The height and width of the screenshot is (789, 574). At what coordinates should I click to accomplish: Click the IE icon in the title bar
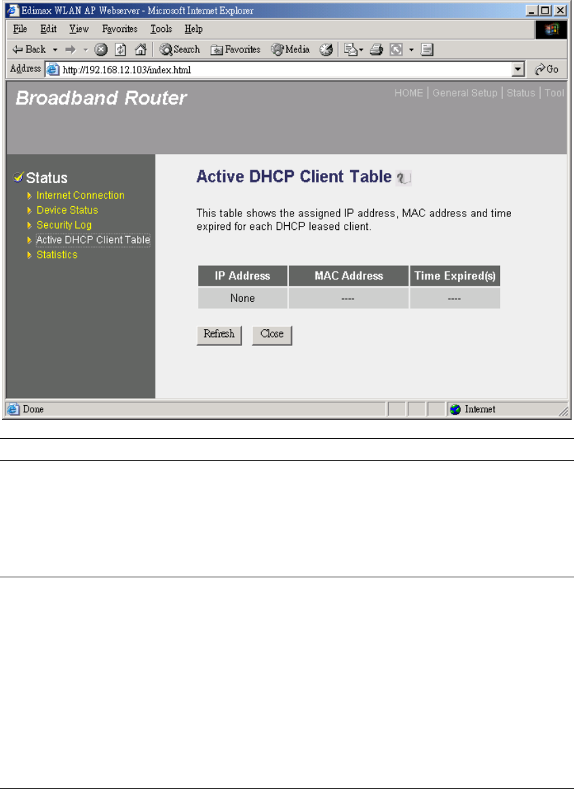(x=13, y=11)
